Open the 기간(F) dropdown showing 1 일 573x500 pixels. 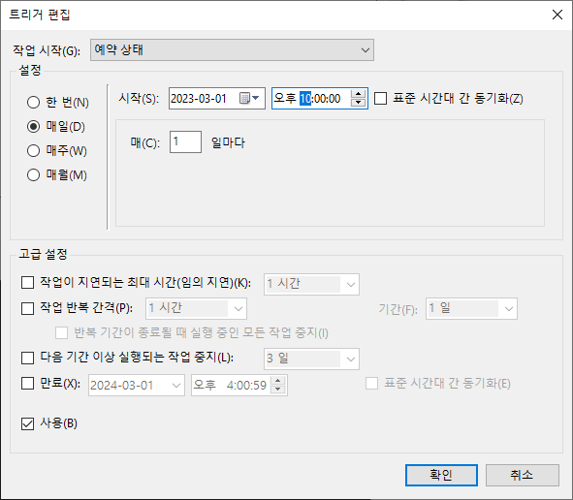pyautogui.click(x=471, y=308)
